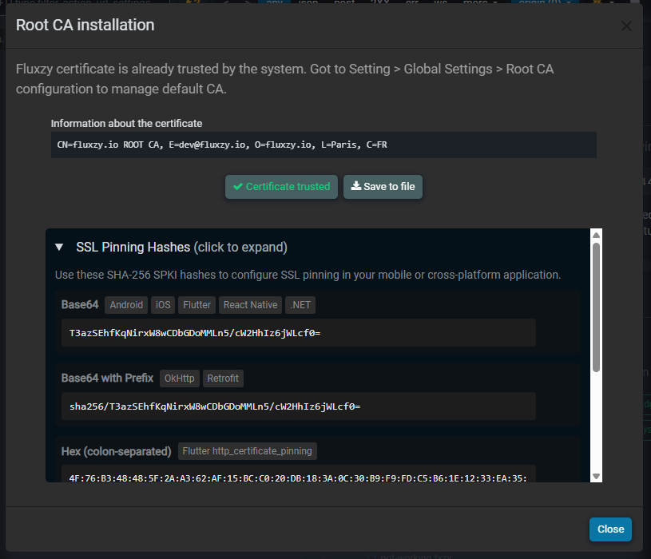Click the hashes panel scrollbar thumb
The width and height of the screenshot is (651, 559).
click(596, 307)
